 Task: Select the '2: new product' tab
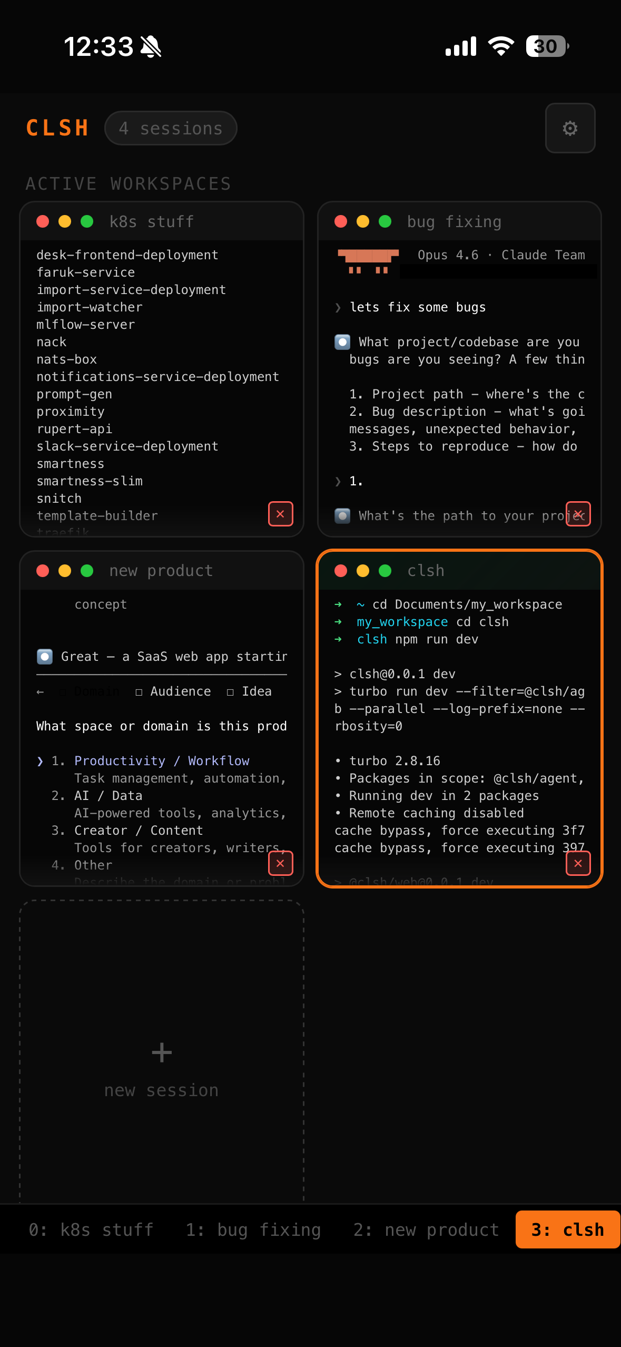426,1229
